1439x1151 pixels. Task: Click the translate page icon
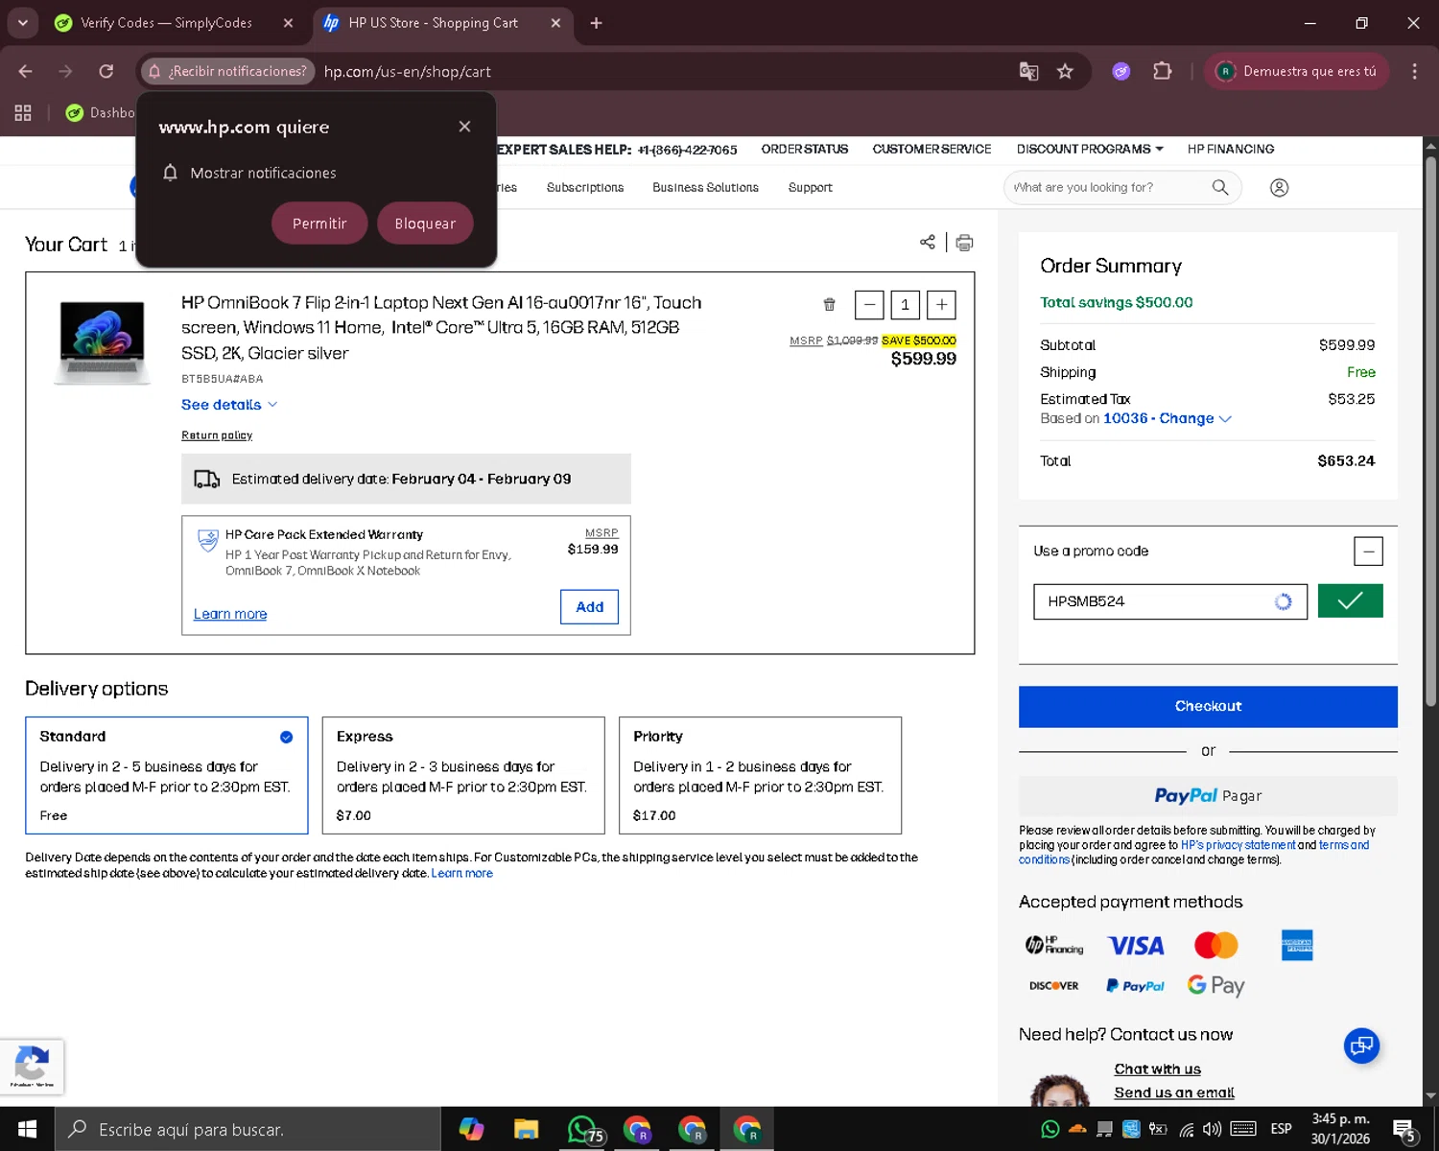(1028, 71)
